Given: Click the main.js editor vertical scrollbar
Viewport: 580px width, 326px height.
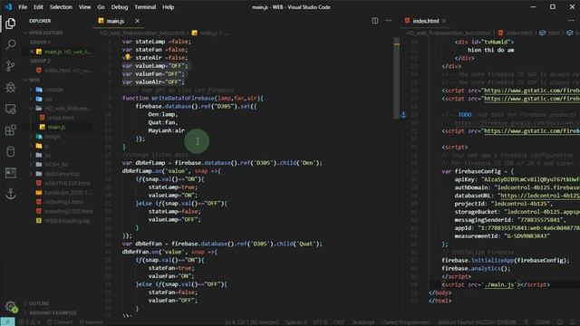Looking at the screenshot, I should point(397,78).
